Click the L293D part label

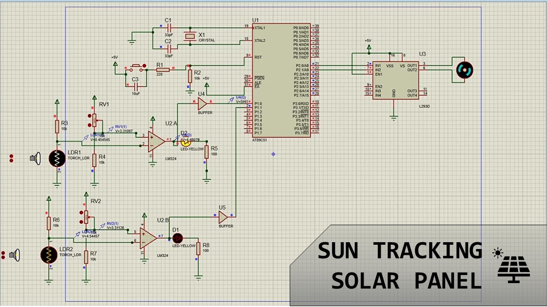tap(424, 106)
